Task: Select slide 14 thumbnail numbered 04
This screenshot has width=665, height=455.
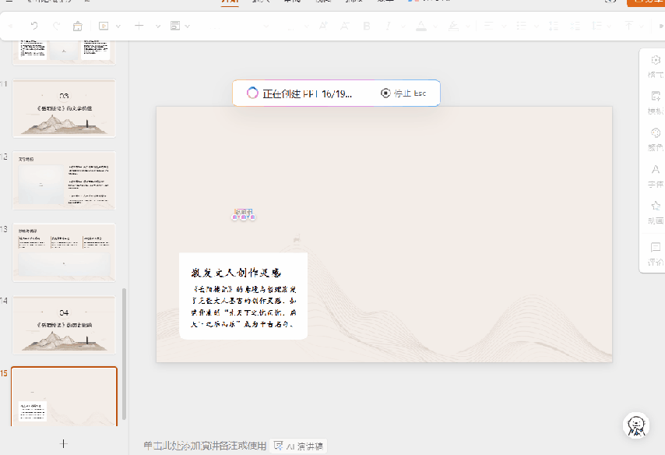Action: coord(64,325)
